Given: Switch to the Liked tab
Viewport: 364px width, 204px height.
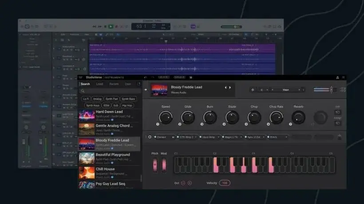Looking at the screenshot, I should click(x=99, y=84).
